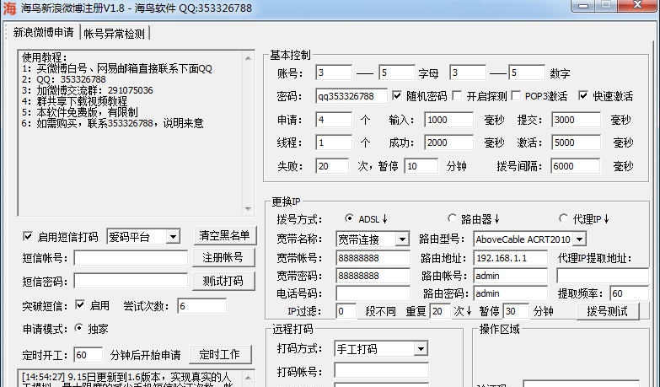Click the tutorial text box scroll-down arrow
Viewport: 660px width, 387px height.
coord(248,209)
